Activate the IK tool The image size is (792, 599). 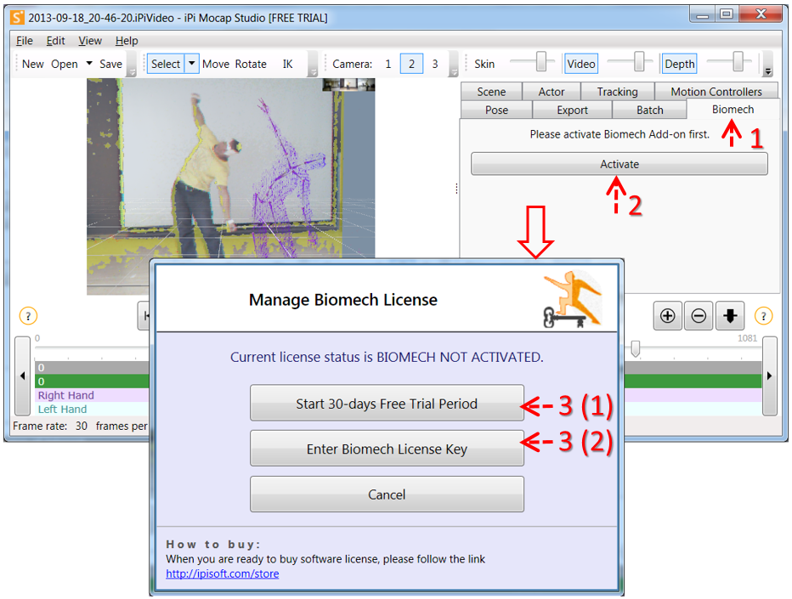pyautogui.click(x=287, y=64)
